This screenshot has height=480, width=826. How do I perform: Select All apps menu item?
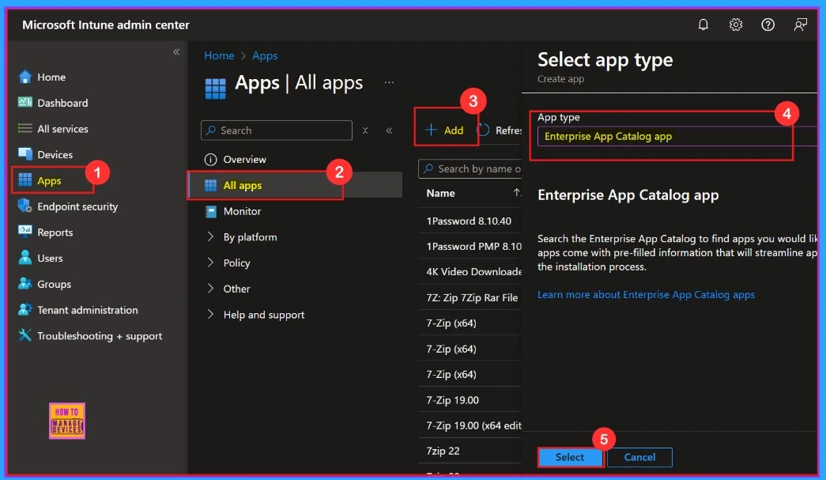tap(295, 185)
